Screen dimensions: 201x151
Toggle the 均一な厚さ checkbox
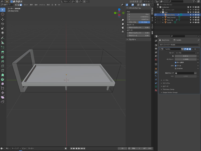pos(176,62)
